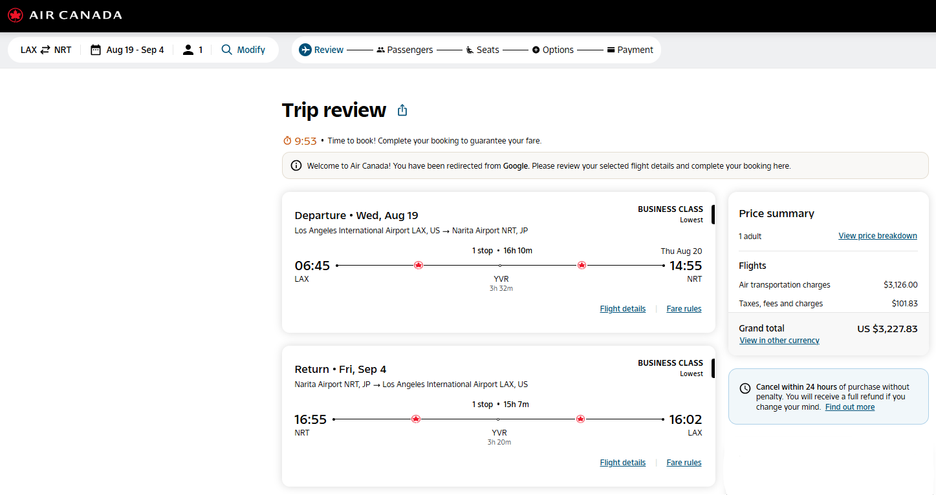Click Business Class label on return card
Image resolution: width=936 pixels, height=495 pixels.
(670, 363)
